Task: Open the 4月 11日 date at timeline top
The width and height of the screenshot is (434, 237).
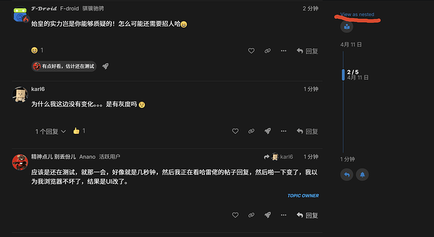Action: 351,45
